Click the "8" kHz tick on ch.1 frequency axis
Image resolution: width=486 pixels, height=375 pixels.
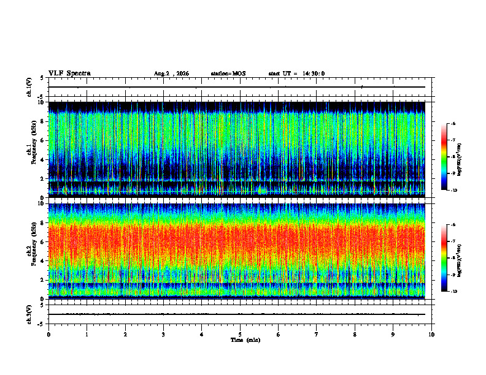[43, 121]
